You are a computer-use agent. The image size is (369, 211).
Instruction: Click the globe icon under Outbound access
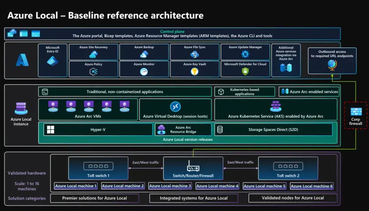click(x=332, y=65)
